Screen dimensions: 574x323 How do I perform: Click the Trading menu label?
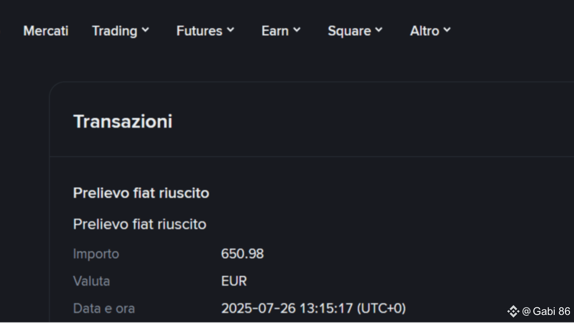(x=114, y=31)
